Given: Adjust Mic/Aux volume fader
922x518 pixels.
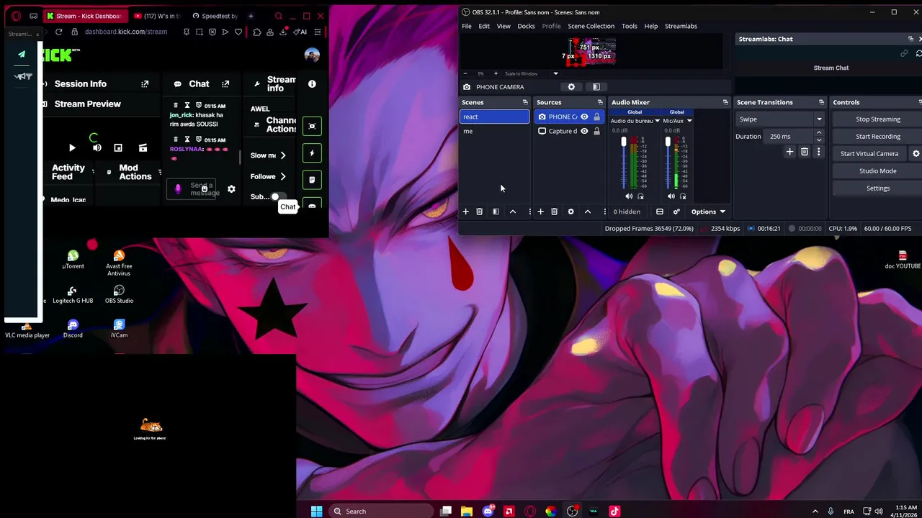Looking at the screenshot, I should click(668, 142).
